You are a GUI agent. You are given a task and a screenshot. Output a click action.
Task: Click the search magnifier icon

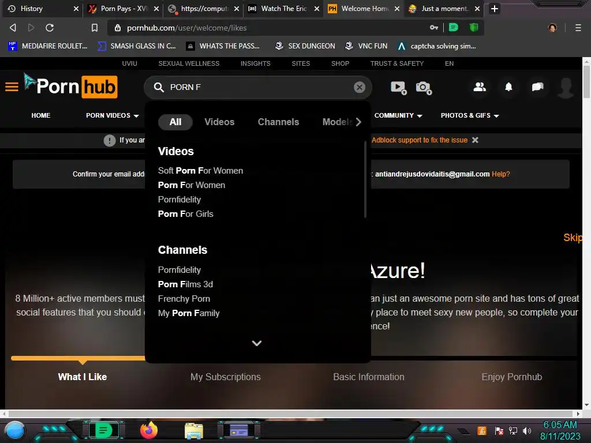[x=159, y=88]
